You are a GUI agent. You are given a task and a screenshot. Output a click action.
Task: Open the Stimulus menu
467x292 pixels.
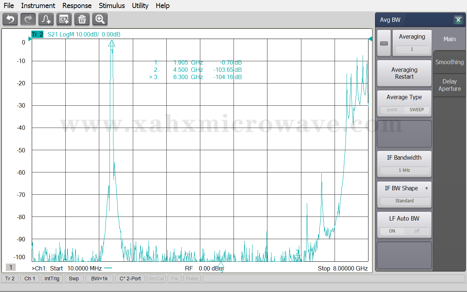(x=112, y=5)
